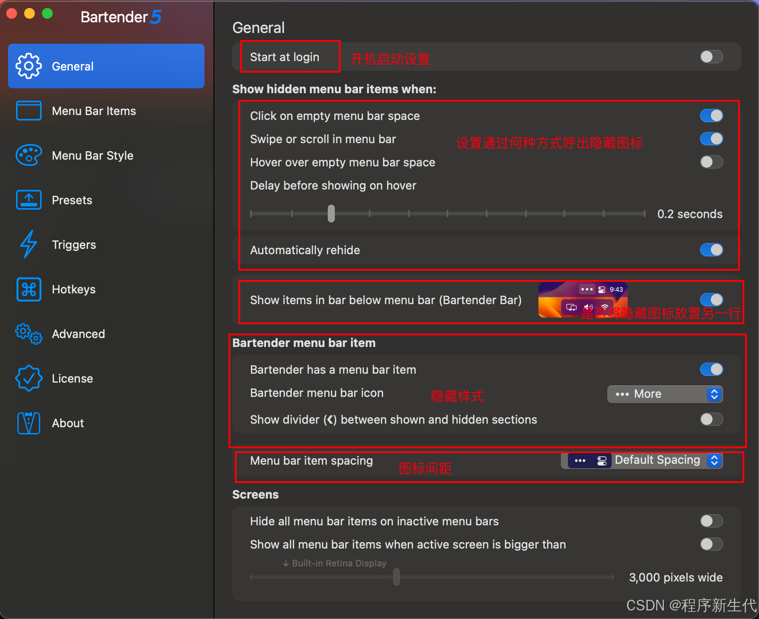Click the General gear icon in sidebar
The height and width of the screenshot is (619, 759).
[x=29, y=66]
